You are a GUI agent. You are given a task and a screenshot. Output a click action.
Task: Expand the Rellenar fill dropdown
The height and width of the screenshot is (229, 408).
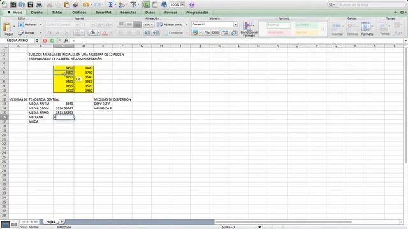click(41, 24)
